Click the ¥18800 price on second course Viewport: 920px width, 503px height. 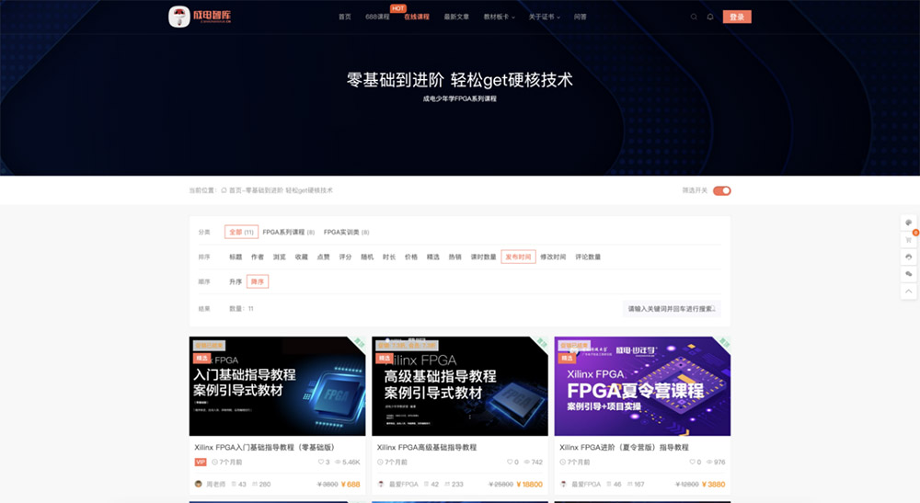click(x=529, y=485)
